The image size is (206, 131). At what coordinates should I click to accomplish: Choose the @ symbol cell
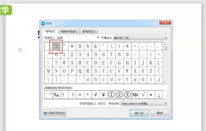coord(64,63)
